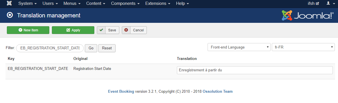Click the Filter input field
The height and width of the screenshot is (103, 338).
tap(50, 48)
